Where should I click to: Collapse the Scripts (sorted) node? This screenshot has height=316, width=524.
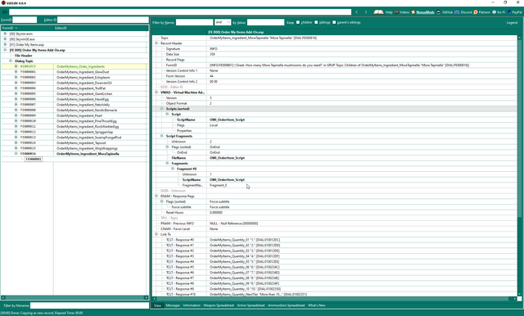[x=162, y=109]
